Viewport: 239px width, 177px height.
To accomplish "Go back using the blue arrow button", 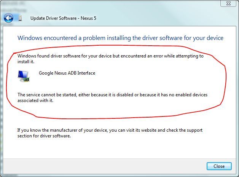I will pos(8,18).
